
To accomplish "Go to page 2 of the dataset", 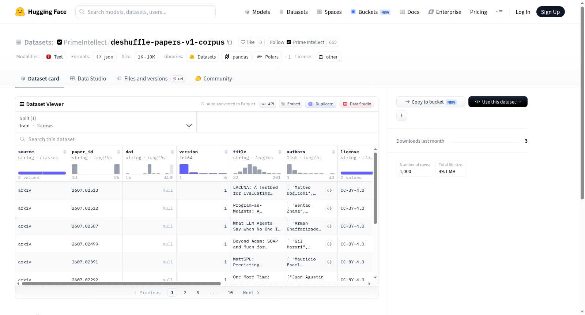I will pyautogui.click(x=185, y=293).
